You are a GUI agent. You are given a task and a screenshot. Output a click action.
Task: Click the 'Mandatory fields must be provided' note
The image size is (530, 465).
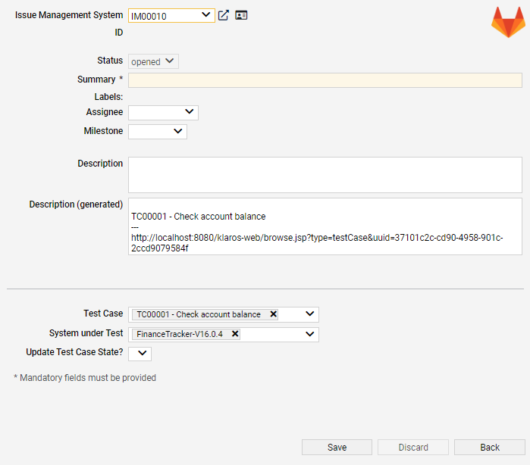[85, 378]
